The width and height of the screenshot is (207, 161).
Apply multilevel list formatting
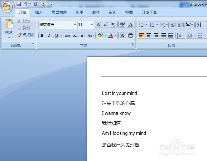[x=164, y=25]
